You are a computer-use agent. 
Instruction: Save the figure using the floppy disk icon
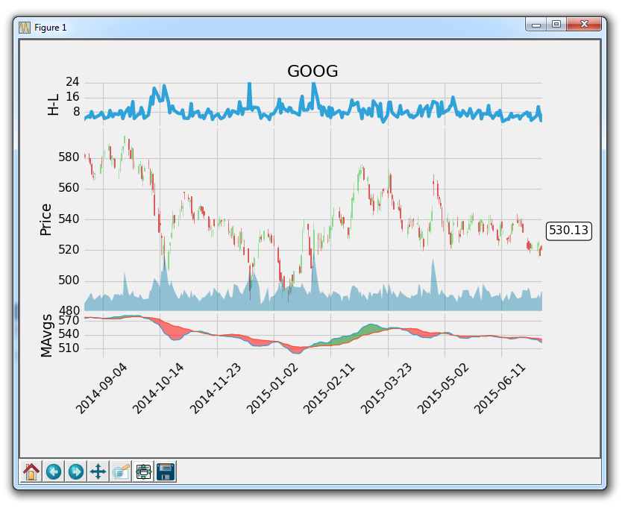tap(166, 471)
